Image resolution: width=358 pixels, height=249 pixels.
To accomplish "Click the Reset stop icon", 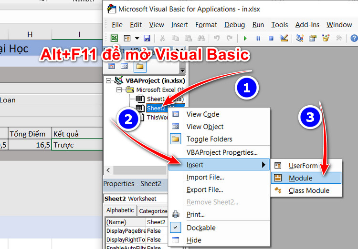I will click(271, 38).
